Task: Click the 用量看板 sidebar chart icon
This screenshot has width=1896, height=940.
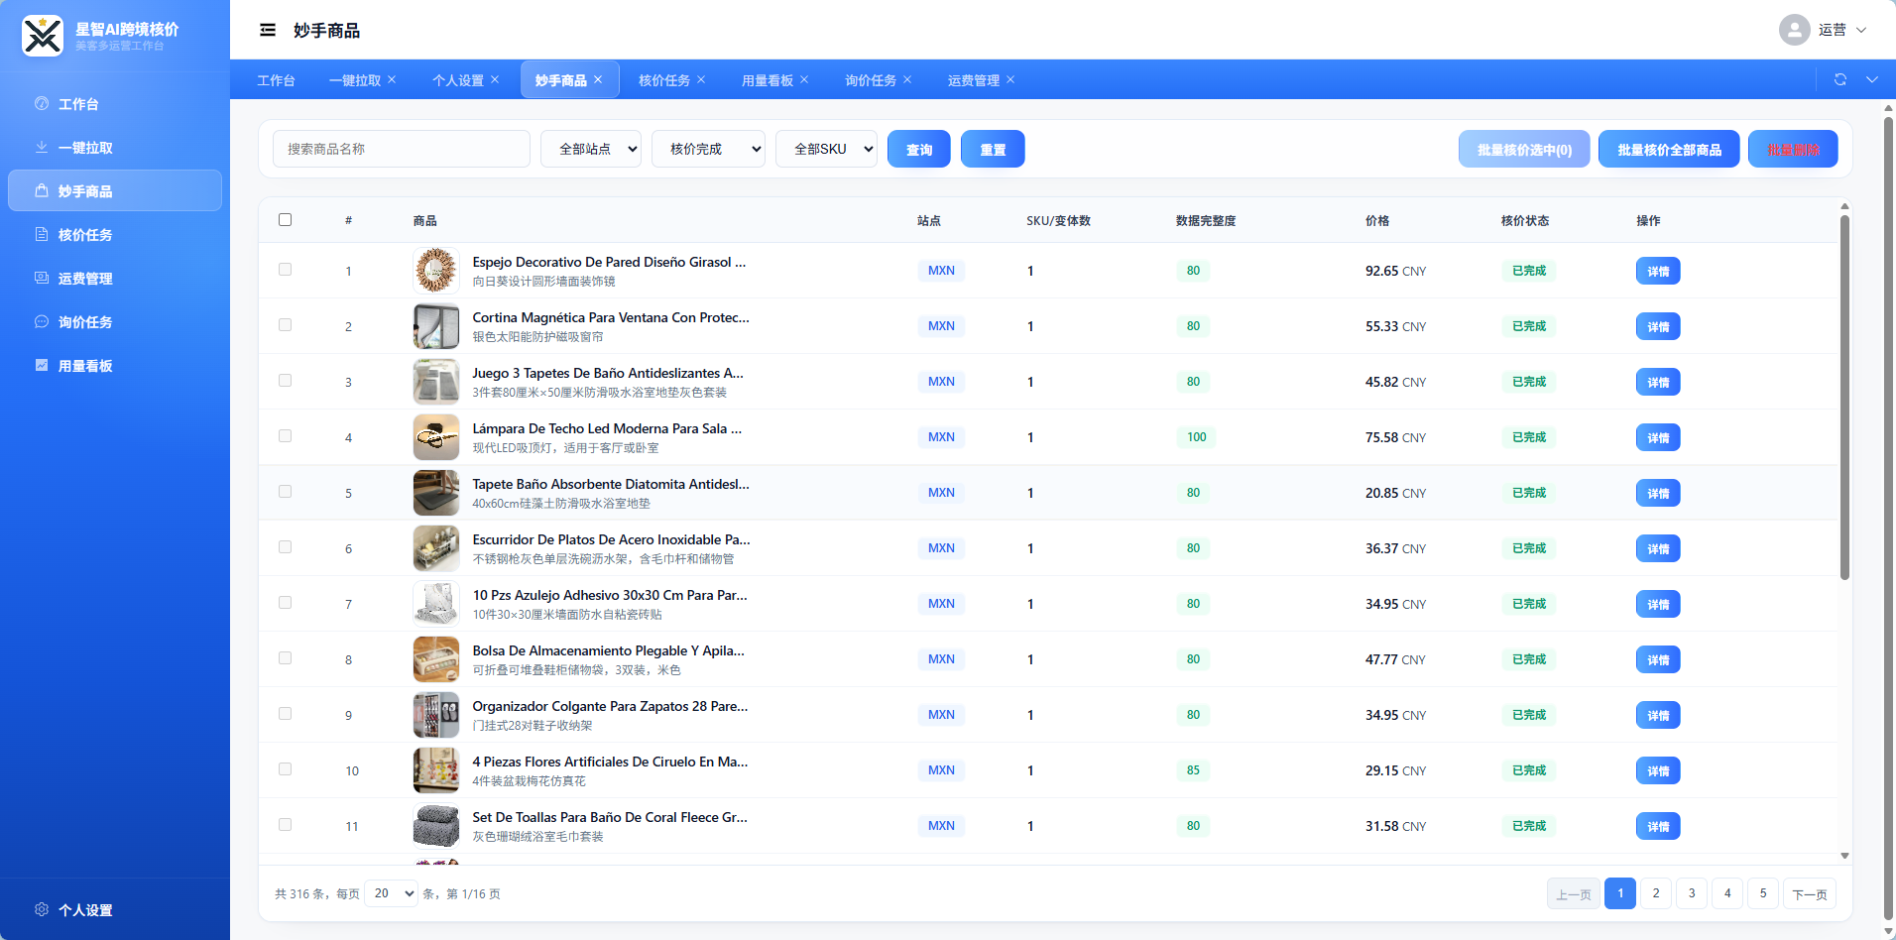Action: point(42,365)
